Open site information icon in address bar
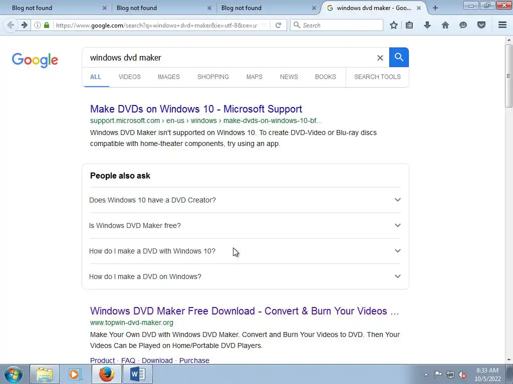513x384 pixels. click(x=38, y=25)
